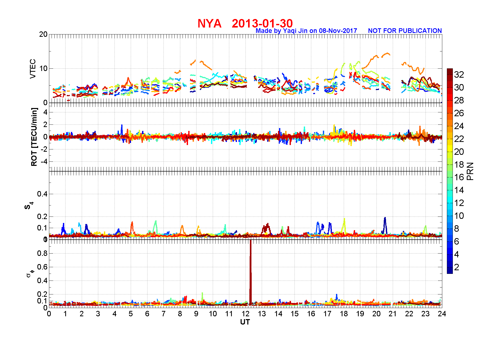Screen dimensions: 491x342
Task: Click the "PRN" colorbar label
Action: click(470, 171)
